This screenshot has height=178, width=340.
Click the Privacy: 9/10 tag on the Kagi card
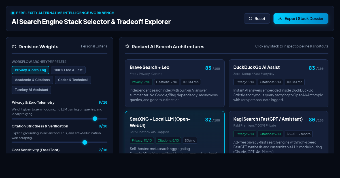point(245,134)
